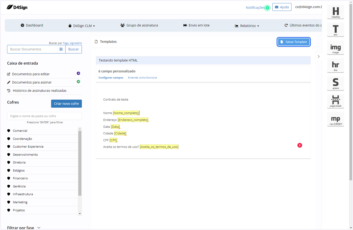
Task: Click the [Data] field placeholder
Action: tap(115, 126)
